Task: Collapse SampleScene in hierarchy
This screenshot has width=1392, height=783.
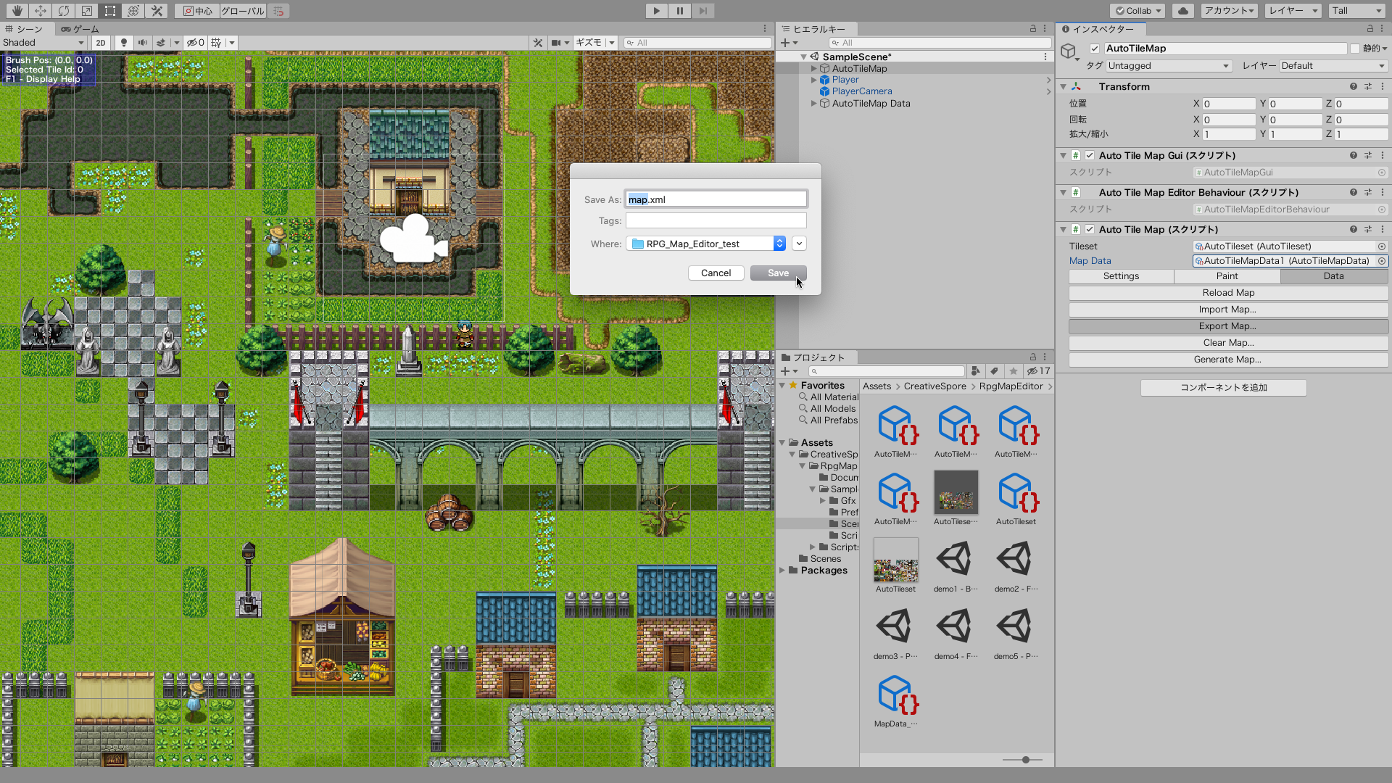Action: pos(803,57)
